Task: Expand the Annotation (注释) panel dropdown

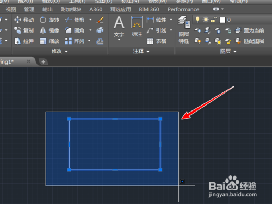Action: (x=141, y=51)
